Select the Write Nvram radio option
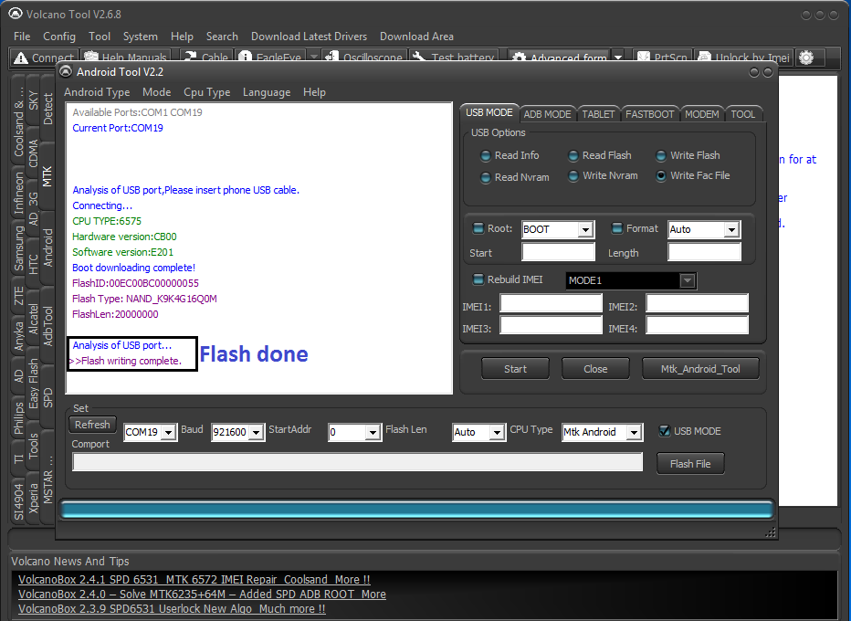The image size is (851, 621). point(573,176)
